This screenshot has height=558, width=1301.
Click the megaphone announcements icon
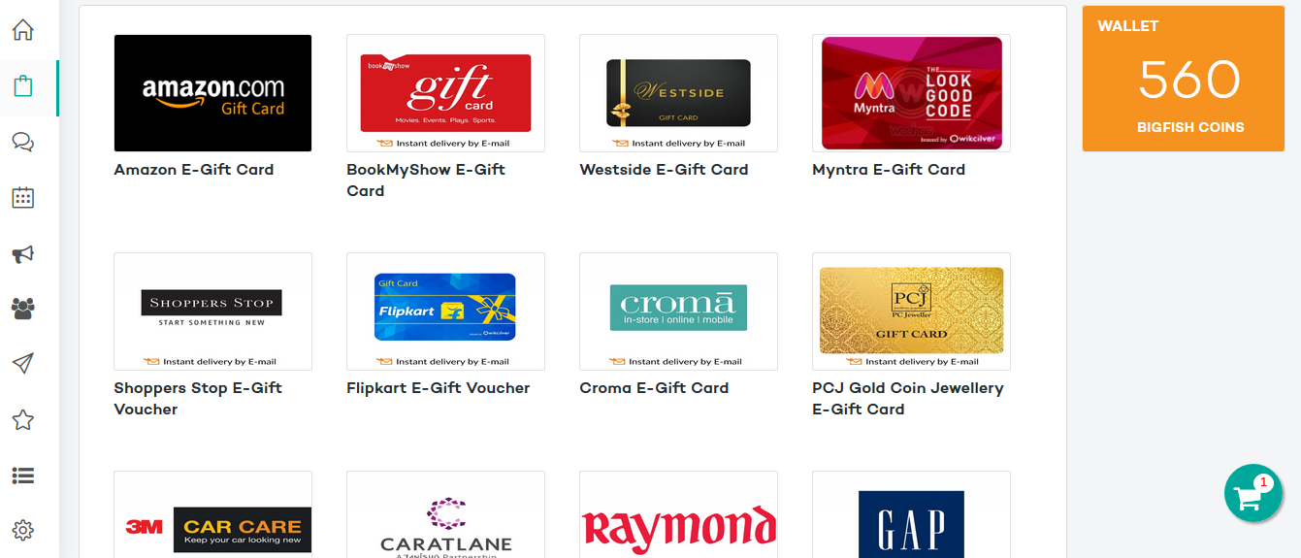pos(23,254)
